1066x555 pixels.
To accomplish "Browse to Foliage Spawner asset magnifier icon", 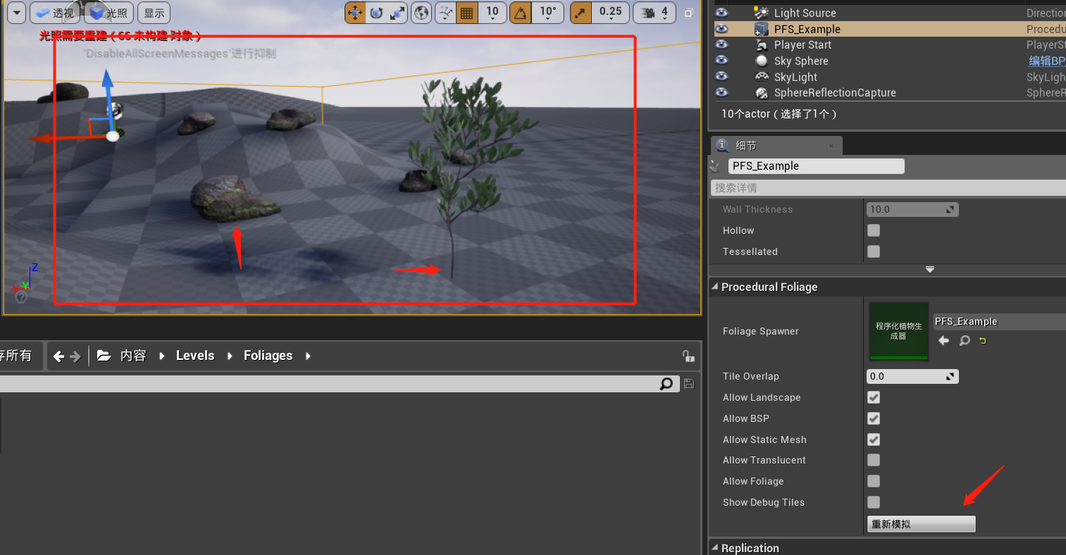I will pyautogui.click(x=965, y=341).
